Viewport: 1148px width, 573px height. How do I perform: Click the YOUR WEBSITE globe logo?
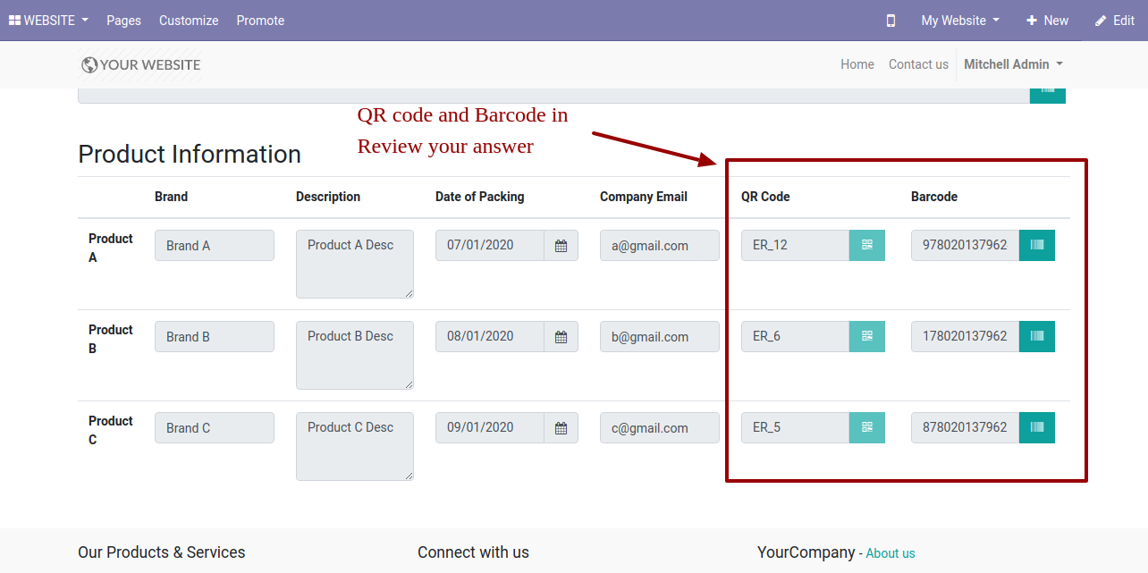tap(140, 64)
